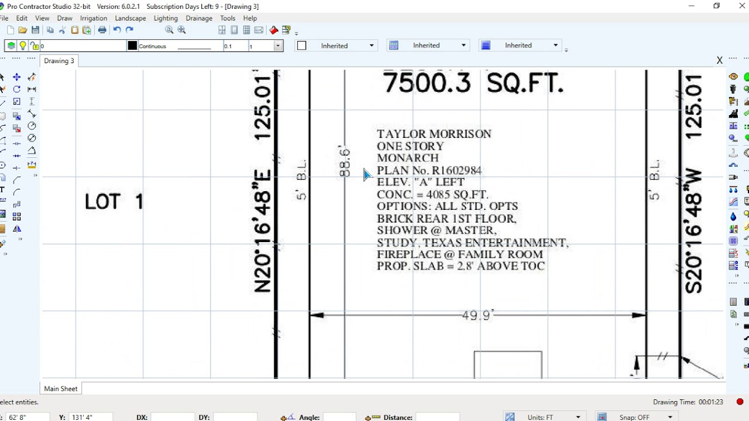The image size is (749, 421).
Task: Click the Paste clipboard icon
Action: tap(74, 30)
